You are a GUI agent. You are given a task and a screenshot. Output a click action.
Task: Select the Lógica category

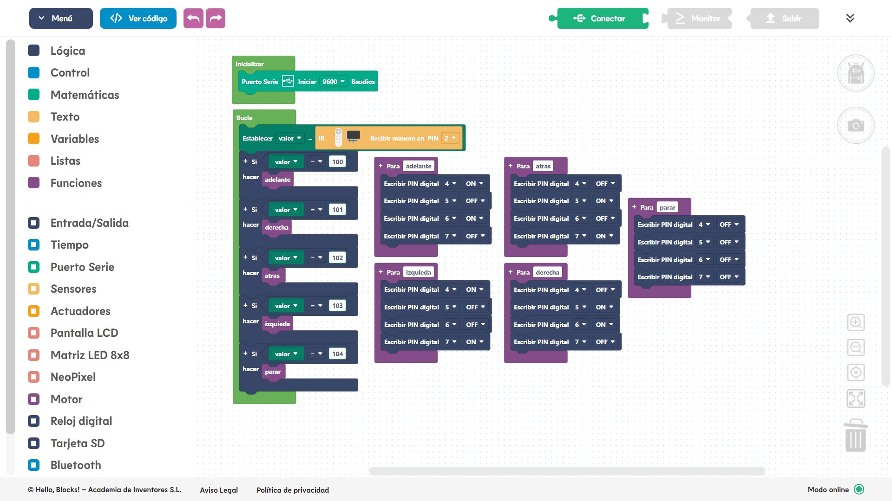click(67, 51)
